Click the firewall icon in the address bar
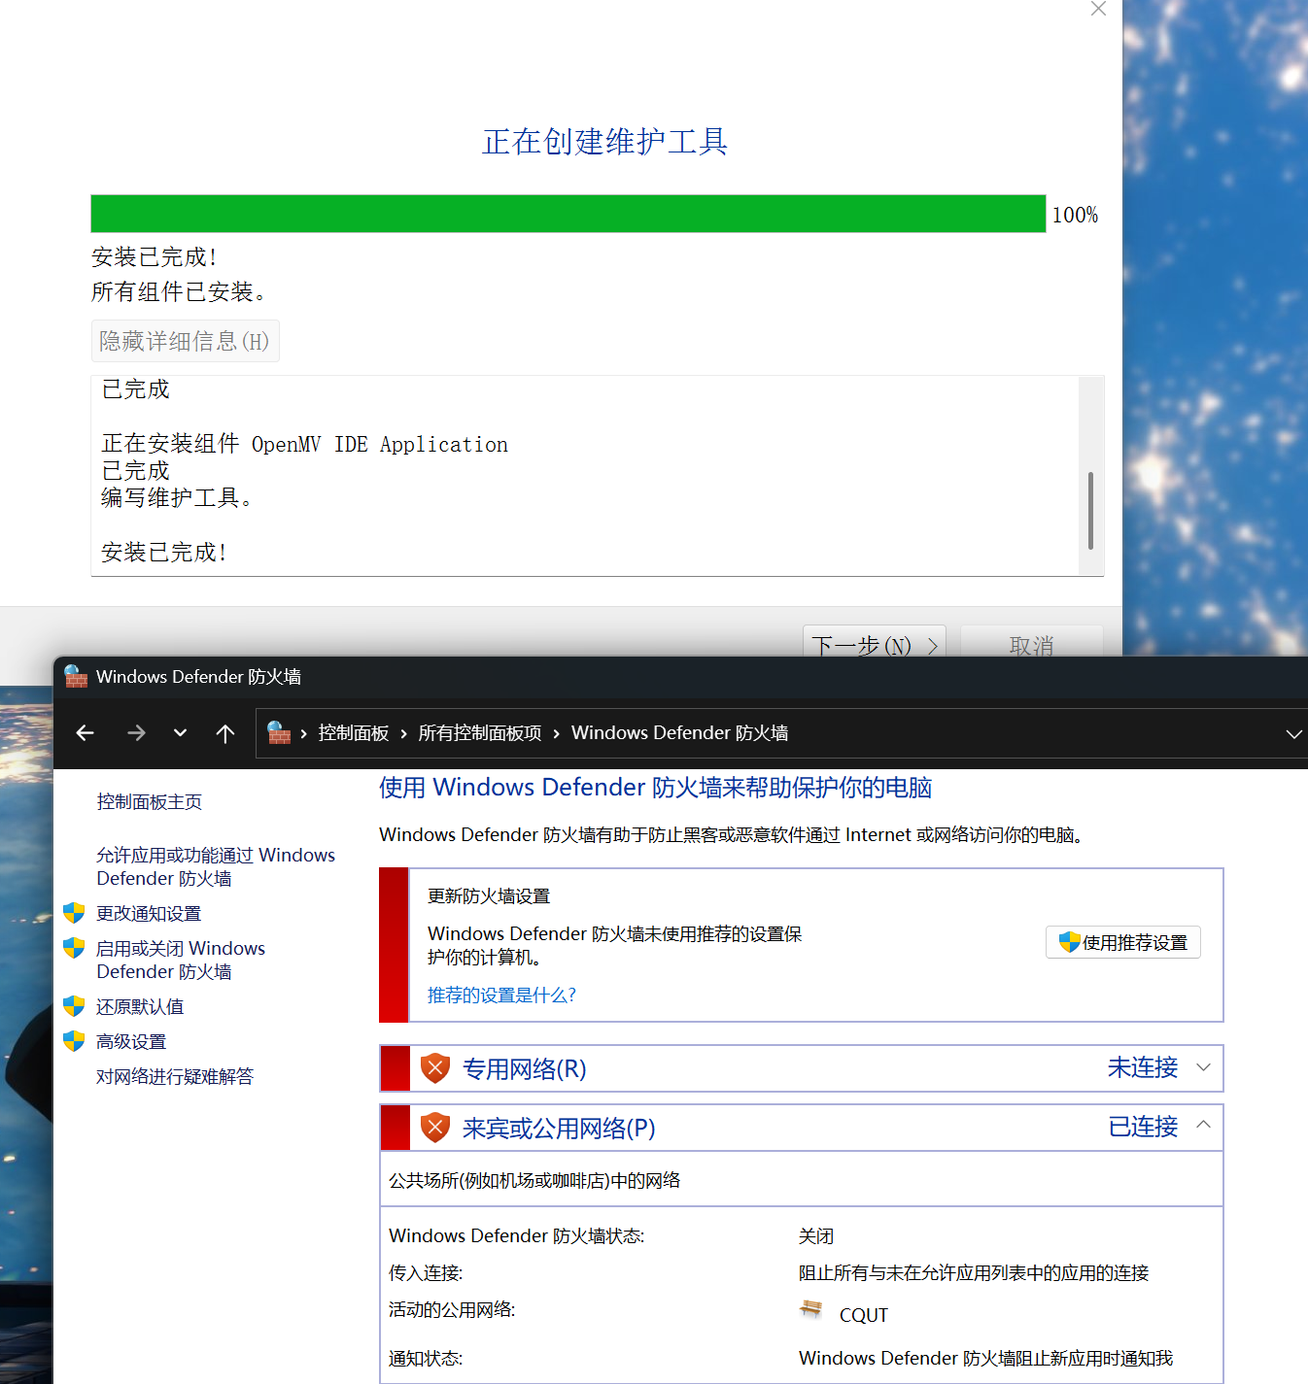 click(279, 732)
